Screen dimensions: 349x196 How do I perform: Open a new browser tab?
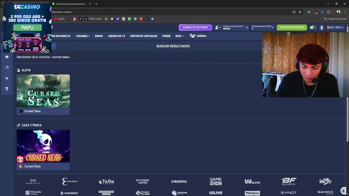96,4
